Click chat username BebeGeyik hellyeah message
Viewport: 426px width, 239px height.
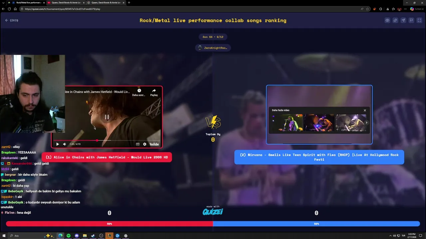click(15, 191)
